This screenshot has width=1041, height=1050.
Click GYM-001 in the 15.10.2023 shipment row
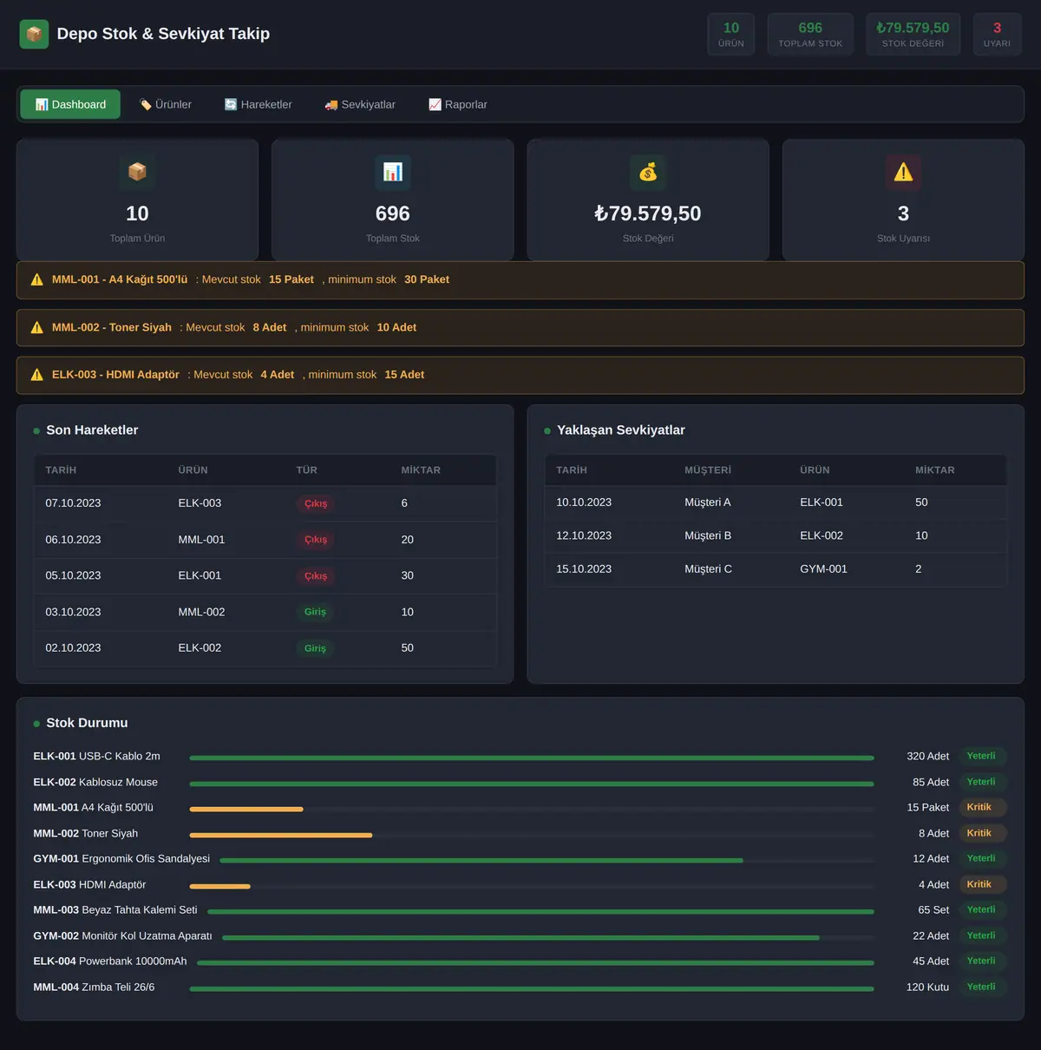point(823,569)
